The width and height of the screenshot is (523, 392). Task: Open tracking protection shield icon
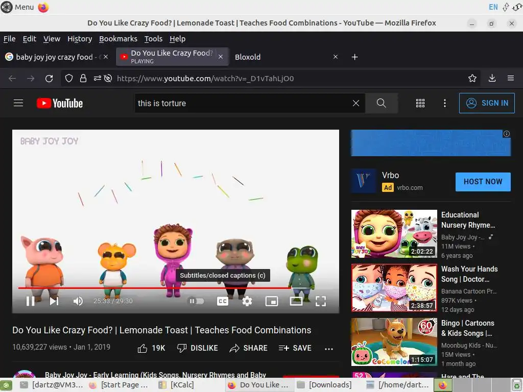point(69,78)
